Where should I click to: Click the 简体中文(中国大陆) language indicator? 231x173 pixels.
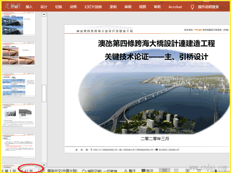(x=62, y=171)
